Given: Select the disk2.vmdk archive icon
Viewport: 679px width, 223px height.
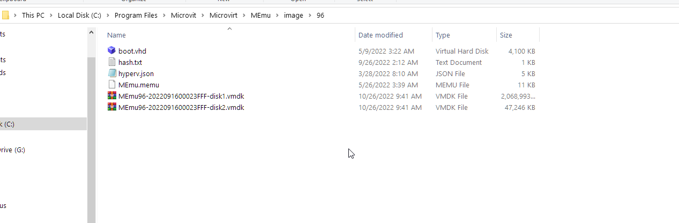Looking at the screenshot, I should 111,107.
